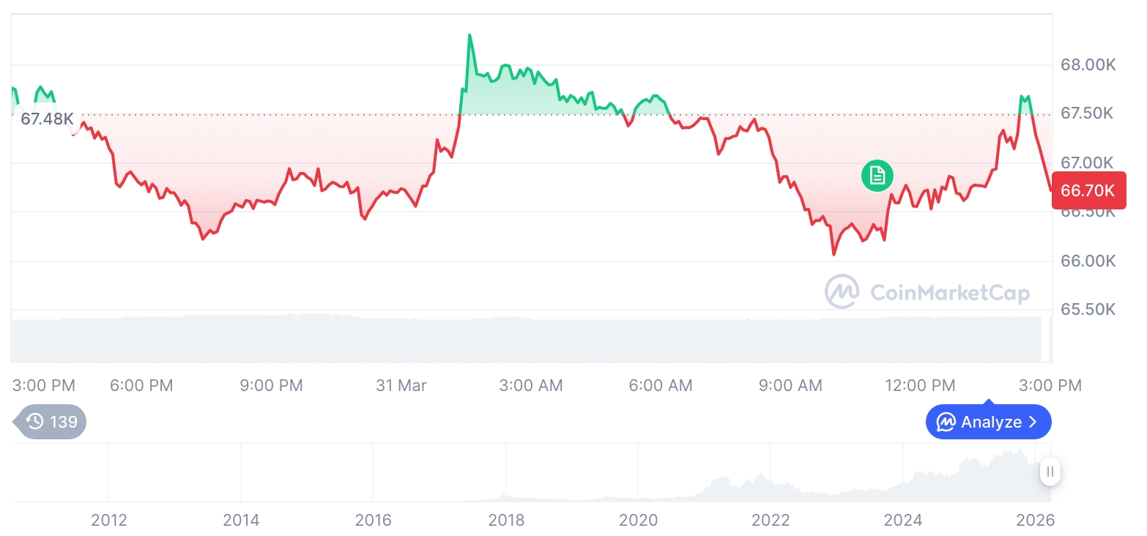Screen dimensions: 1147x536
Task: Click the chevron arrow on Analyze button
Action: tap(1033, 423)
